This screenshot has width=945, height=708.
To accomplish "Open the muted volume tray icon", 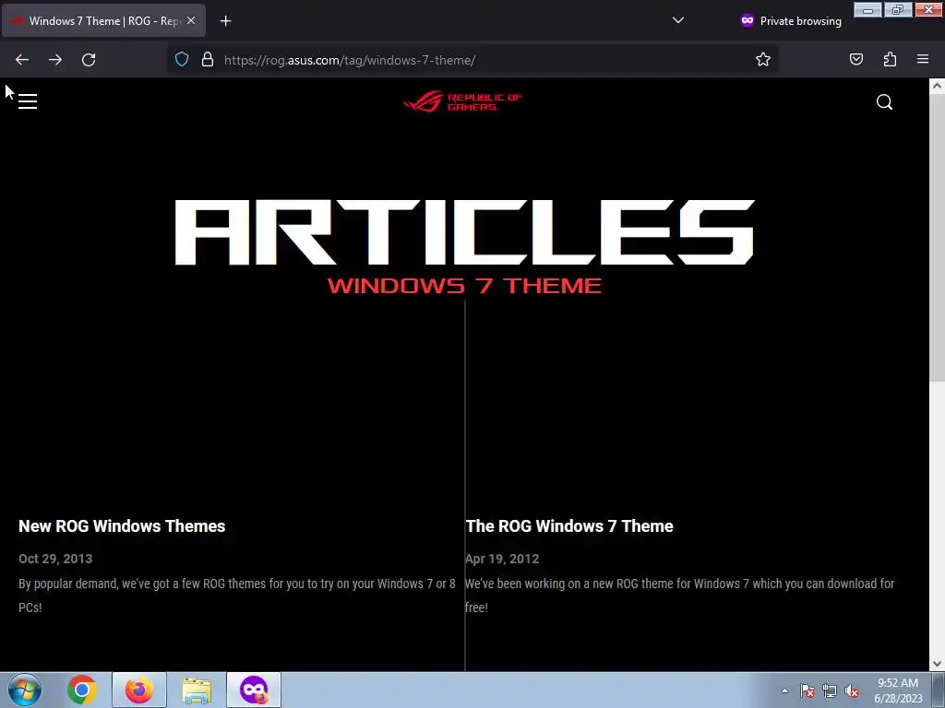I will point(852,690).
